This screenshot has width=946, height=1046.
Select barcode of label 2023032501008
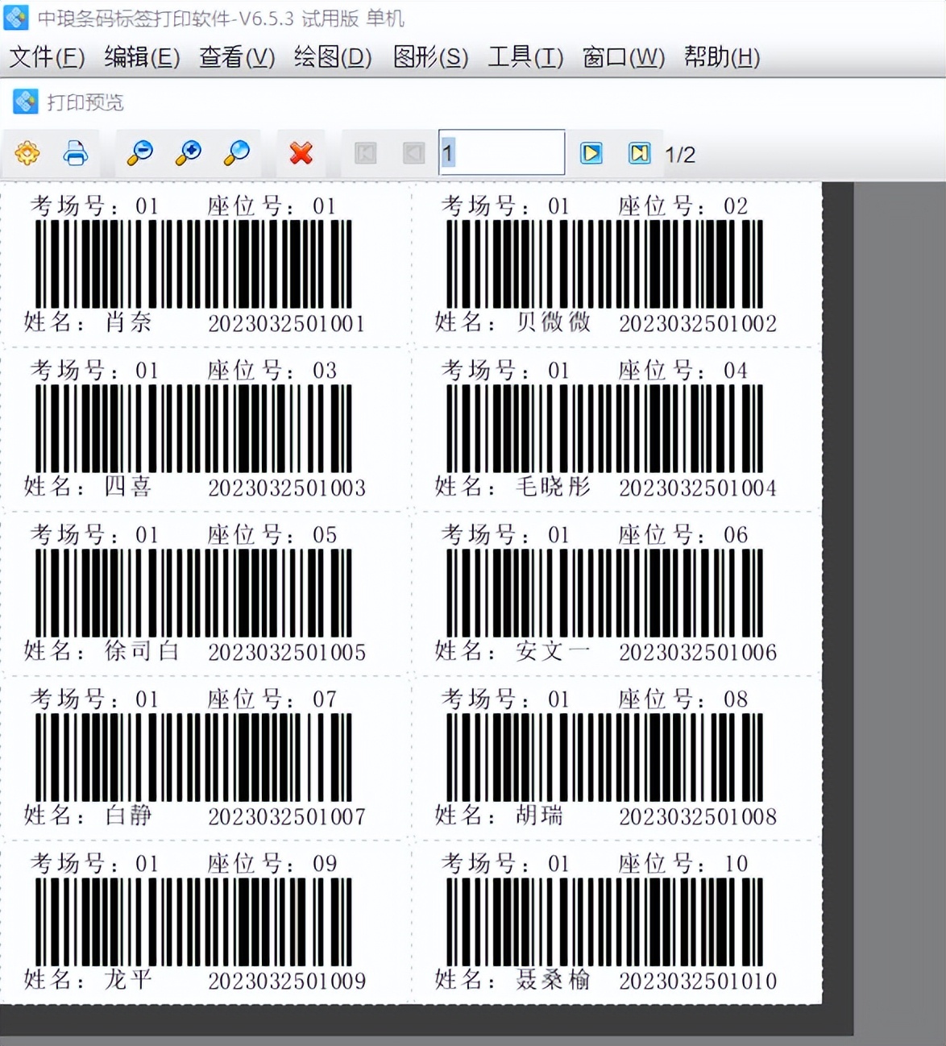pos(604,758)
